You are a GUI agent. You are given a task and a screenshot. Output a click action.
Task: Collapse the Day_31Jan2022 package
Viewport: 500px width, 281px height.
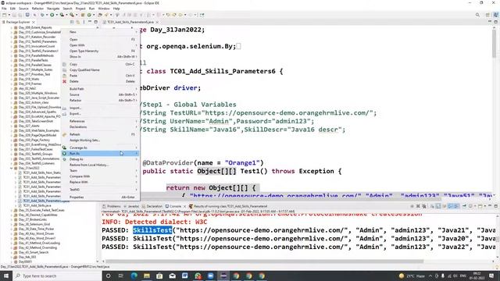click(12, 168)
